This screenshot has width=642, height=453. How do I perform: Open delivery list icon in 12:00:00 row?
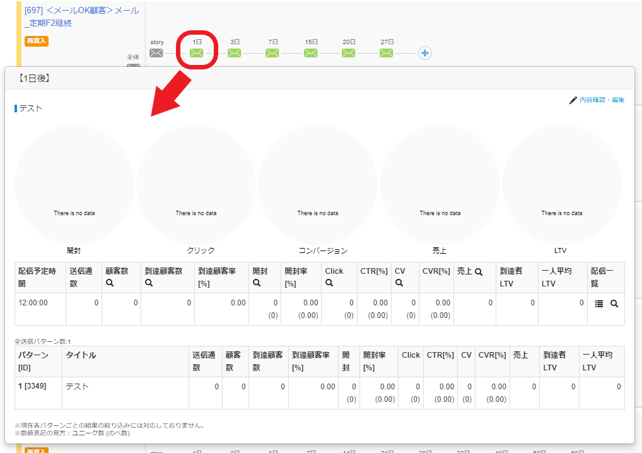599,303
